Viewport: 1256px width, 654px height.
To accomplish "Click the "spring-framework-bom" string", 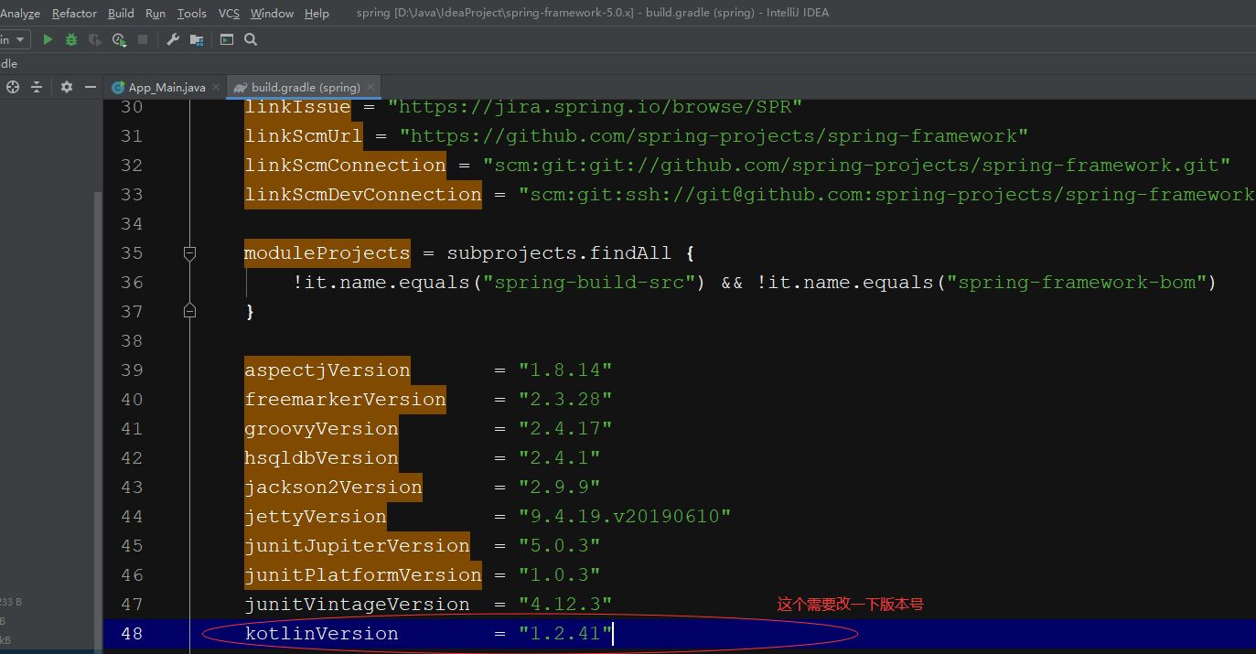I will [x=1078, y=282].
